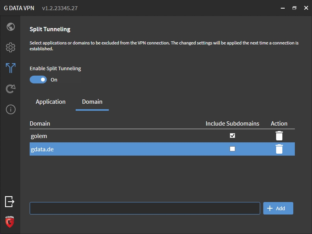The image size is (312, 234).
Task: Open the settings gear in sidebar
Action: [11, 47]
